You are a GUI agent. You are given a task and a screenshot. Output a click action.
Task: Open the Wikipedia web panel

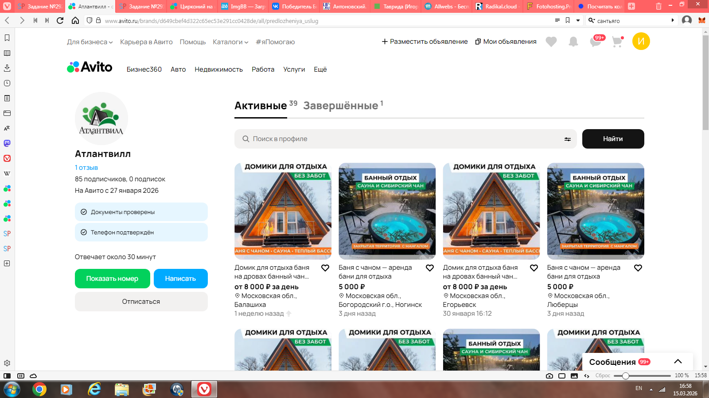pos(7,173)
